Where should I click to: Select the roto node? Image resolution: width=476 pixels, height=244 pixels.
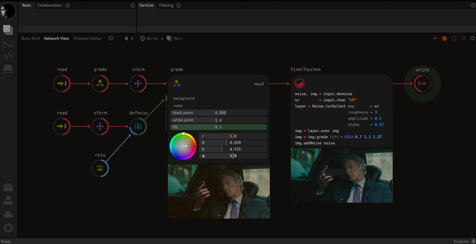[x=100, y=168]
